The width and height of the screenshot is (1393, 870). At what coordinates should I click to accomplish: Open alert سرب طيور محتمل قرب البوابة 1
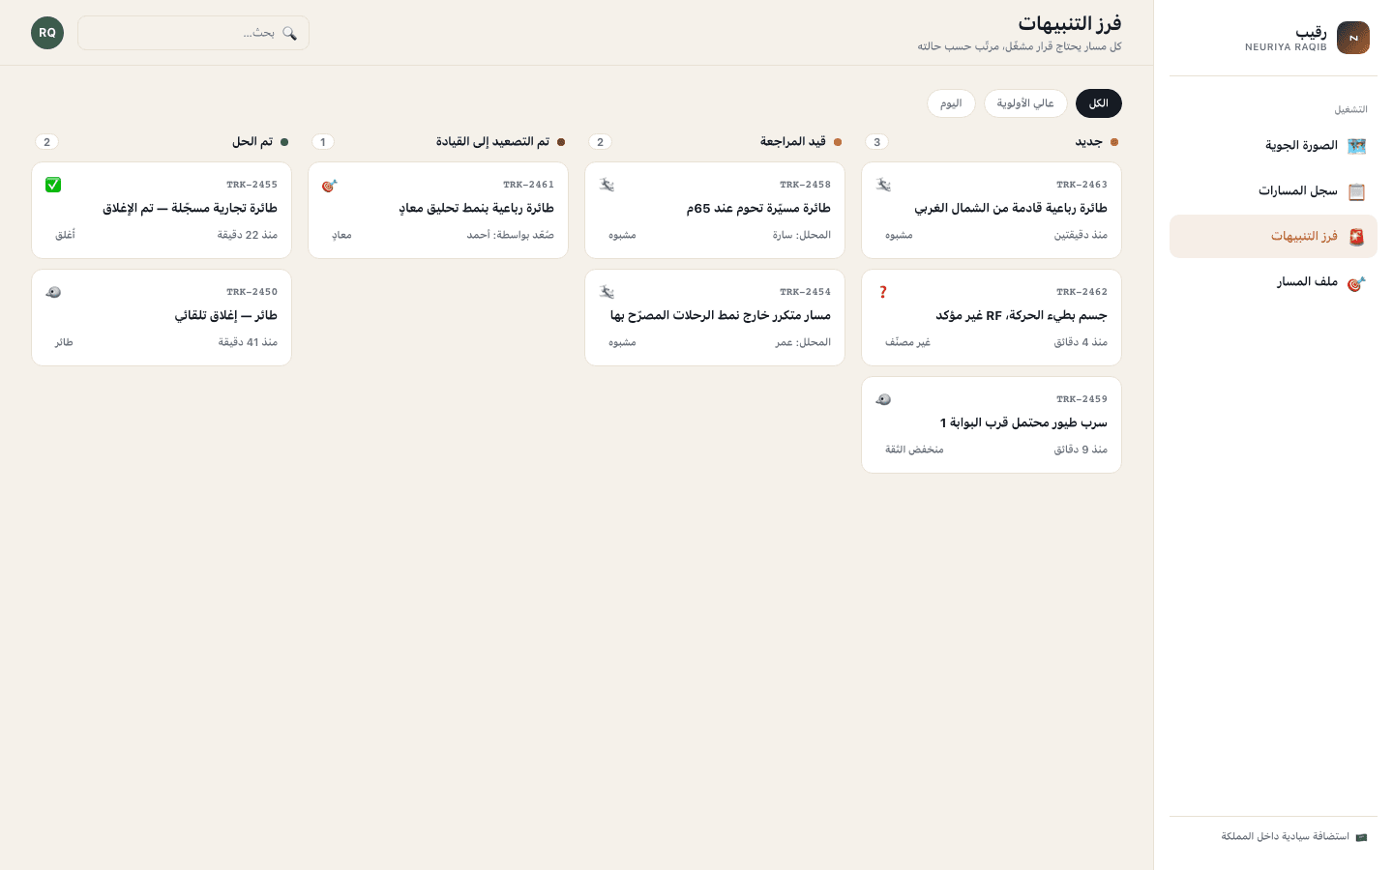pos(992,424)
